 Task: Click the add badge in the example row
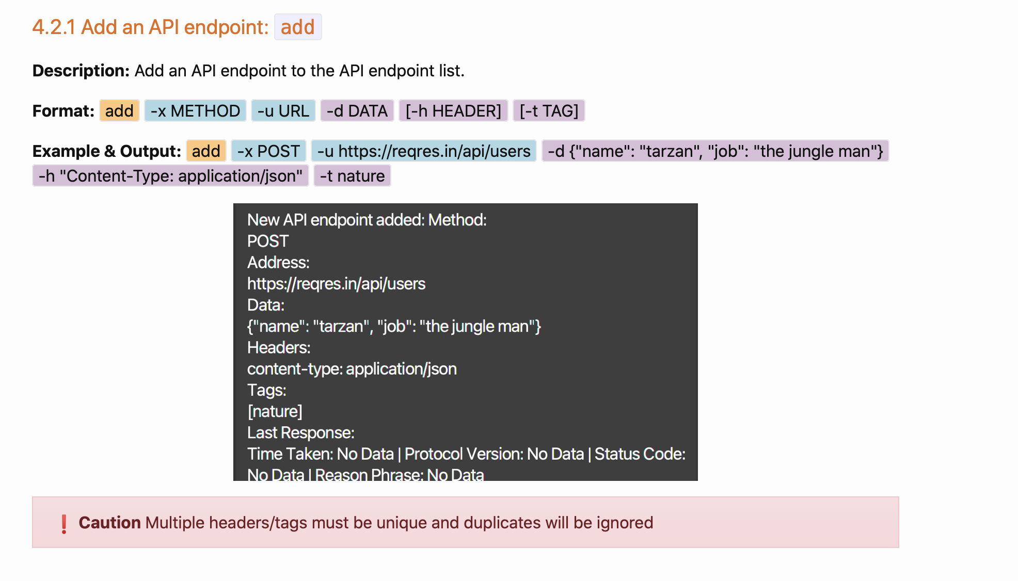click(205, 151)
